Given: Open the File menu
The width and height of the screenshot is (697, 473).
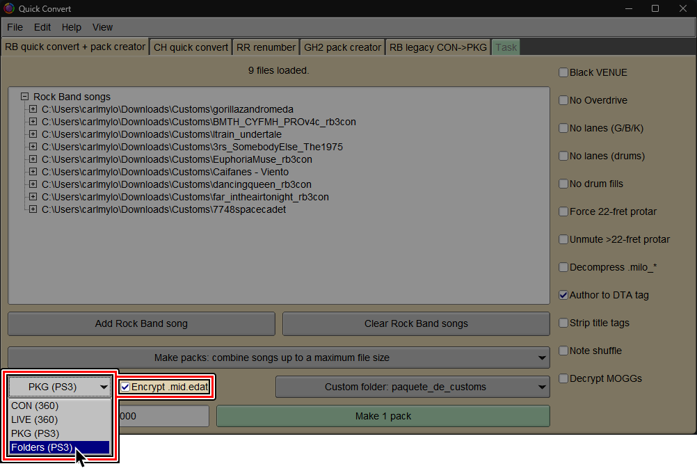Looking at the screenshot, I should tap(15, 27).
